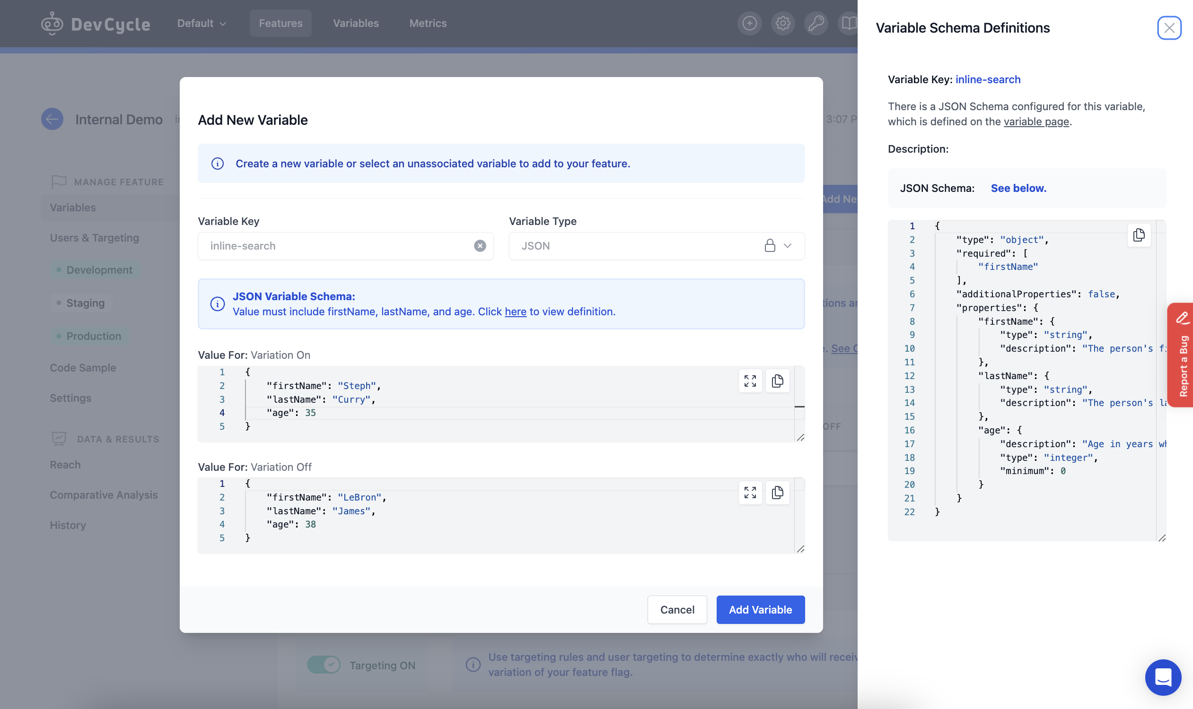Select the Variables tab in navigation
The width and height of the screenshot is (1193, 709).
pyautogui.click(x=355, y=23)
